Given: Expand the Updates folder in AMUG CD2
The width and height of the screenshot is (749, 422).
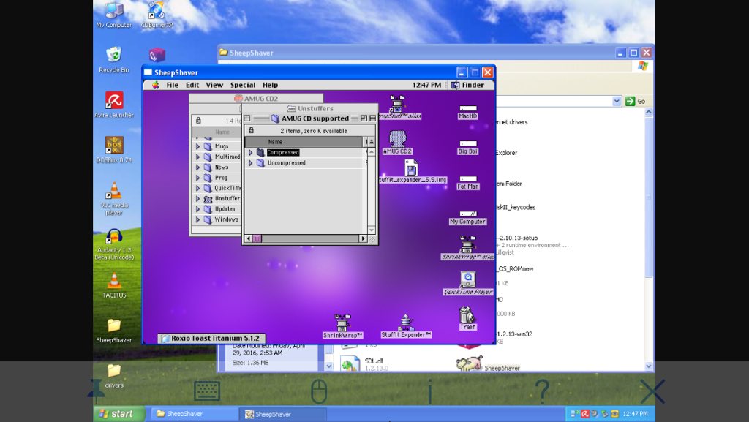Looking at the screenshot, I should (x=197, y=209).
